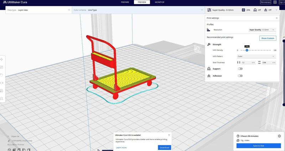Click the infill 20% icon in header
285x151 pixels.
(x=243, y=10)
